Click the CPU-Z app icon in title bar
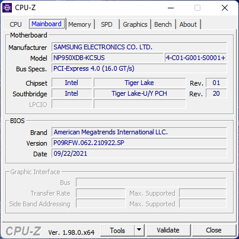This screenshot has height=239, width=239. pos(7,8)
